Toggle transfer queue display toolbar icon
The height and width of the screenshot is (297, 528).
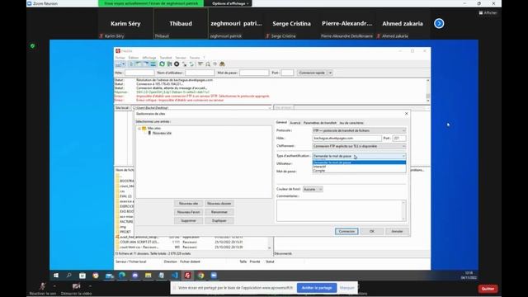click(x=153, y=64)
